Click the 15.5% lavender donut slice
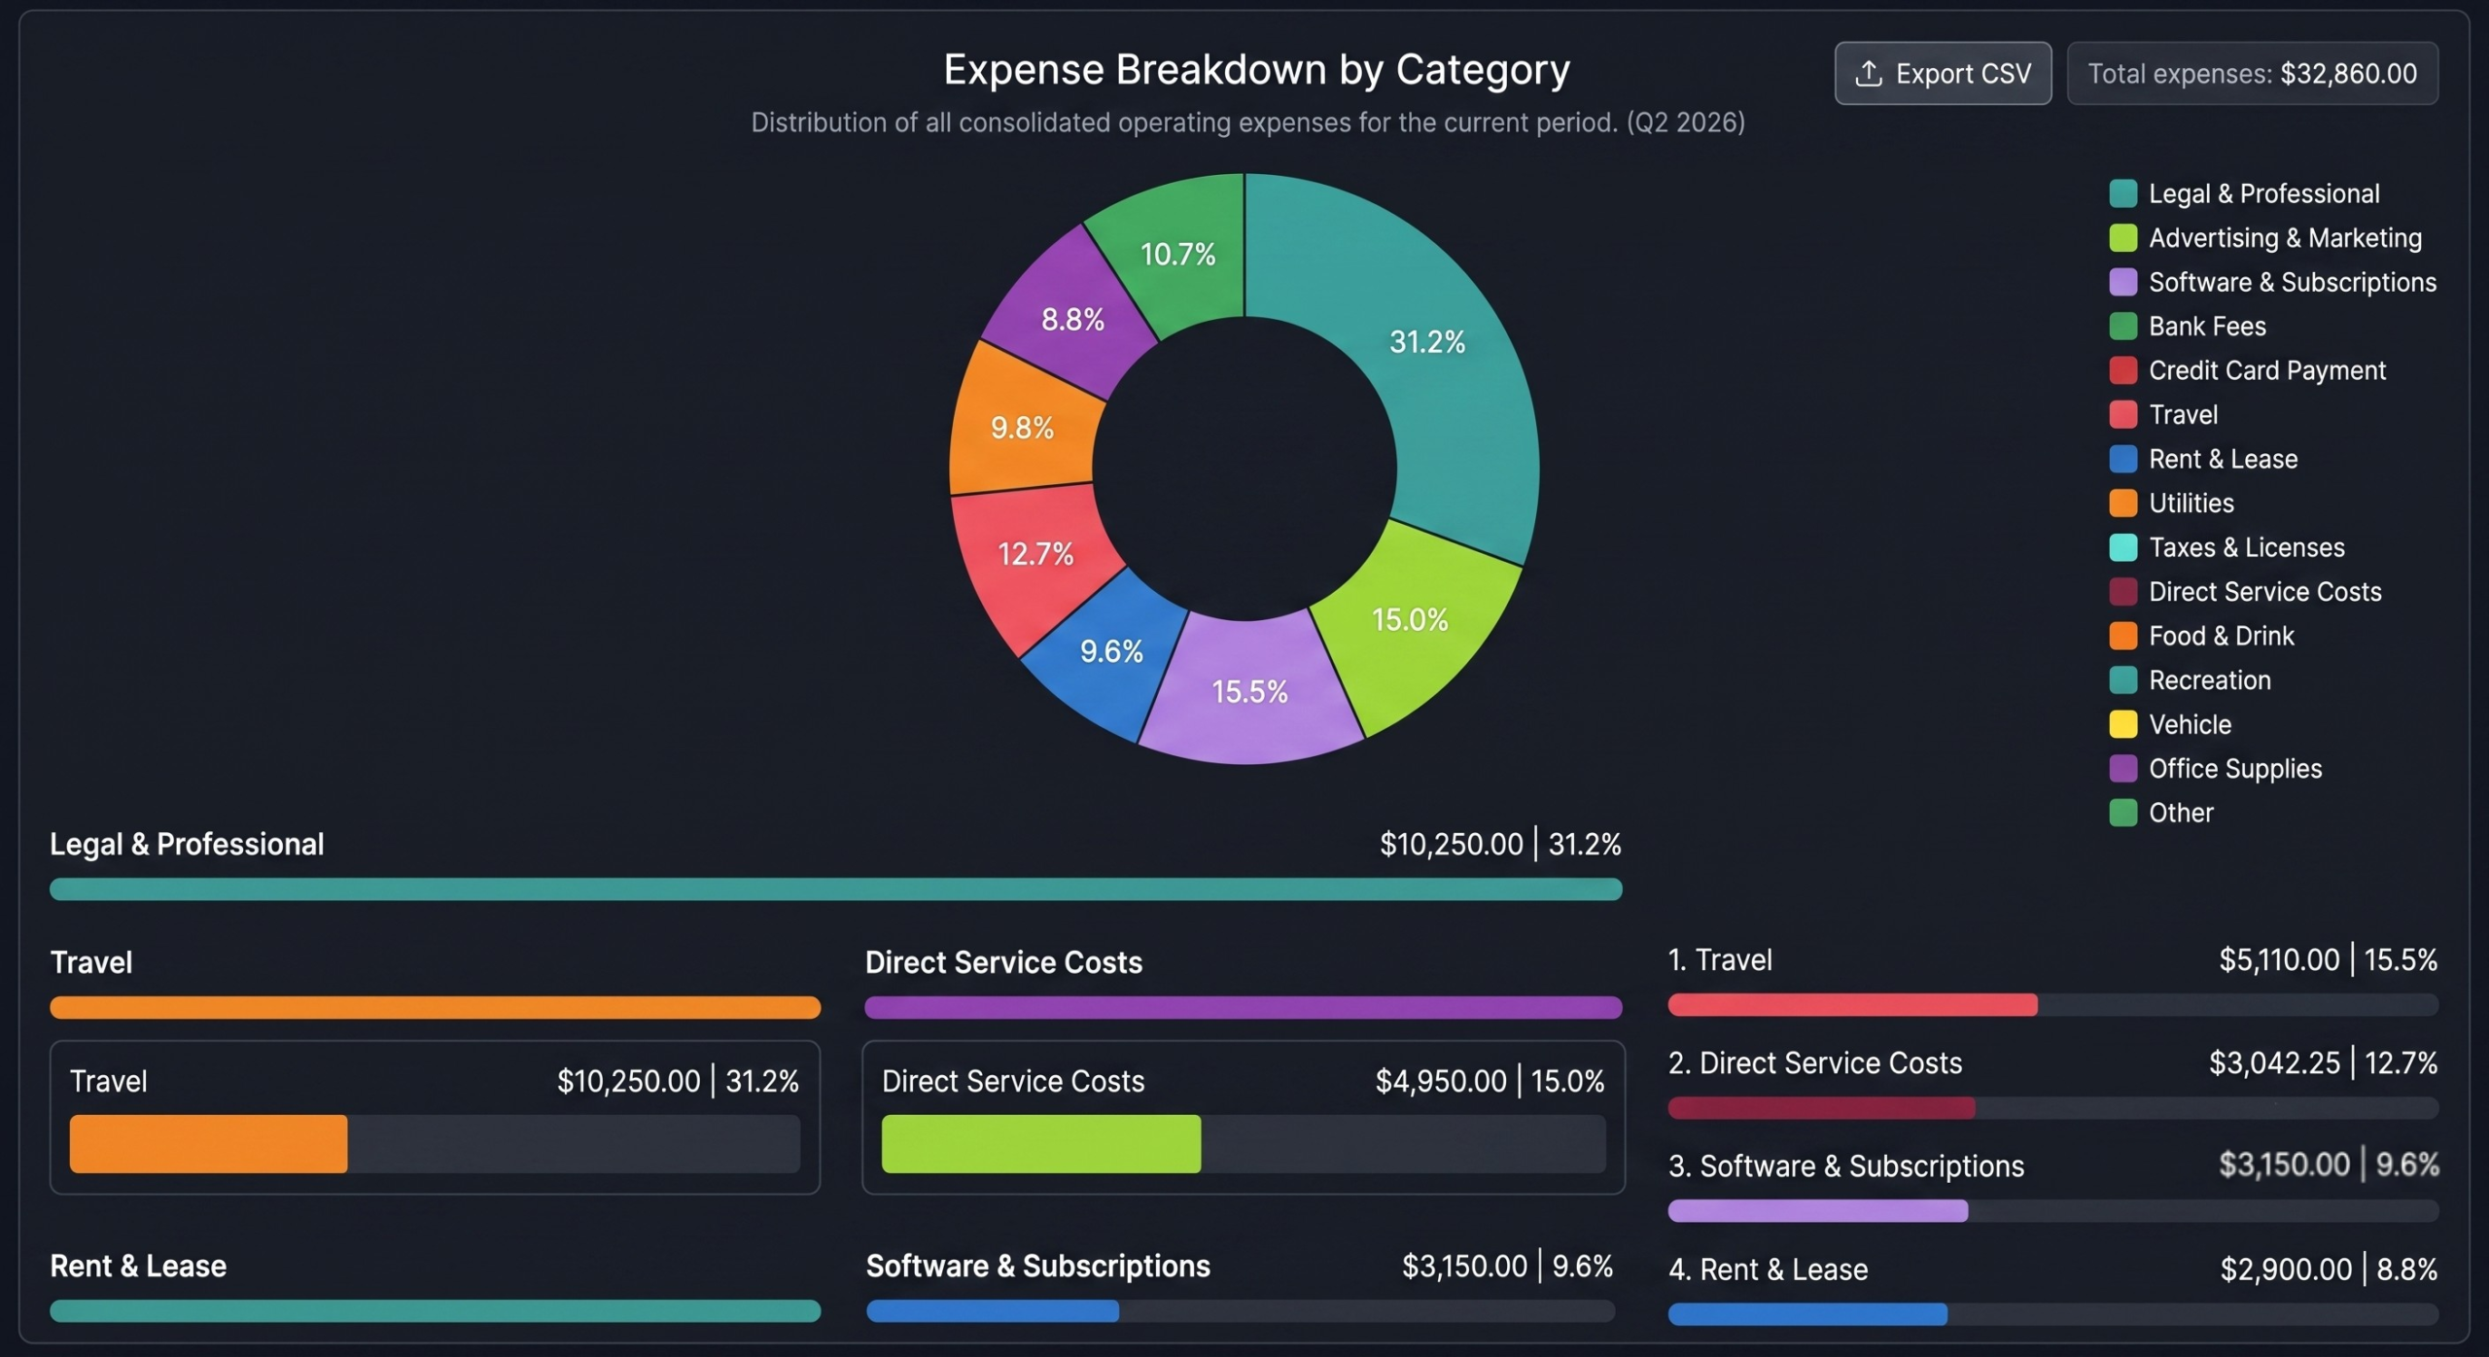2489x1357 pixels. click(x=1250, y=692)
